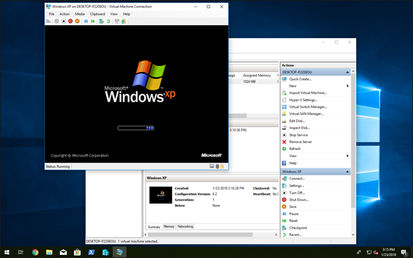This screenshot has height=258, width=413.
Task: Click the lock icon in VM status bar
Action: coord(222,166)
